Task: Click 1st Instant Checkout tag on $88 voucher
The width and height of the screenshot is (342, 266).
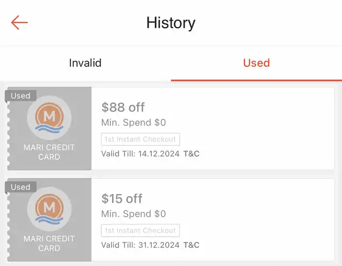Action: 141,139
